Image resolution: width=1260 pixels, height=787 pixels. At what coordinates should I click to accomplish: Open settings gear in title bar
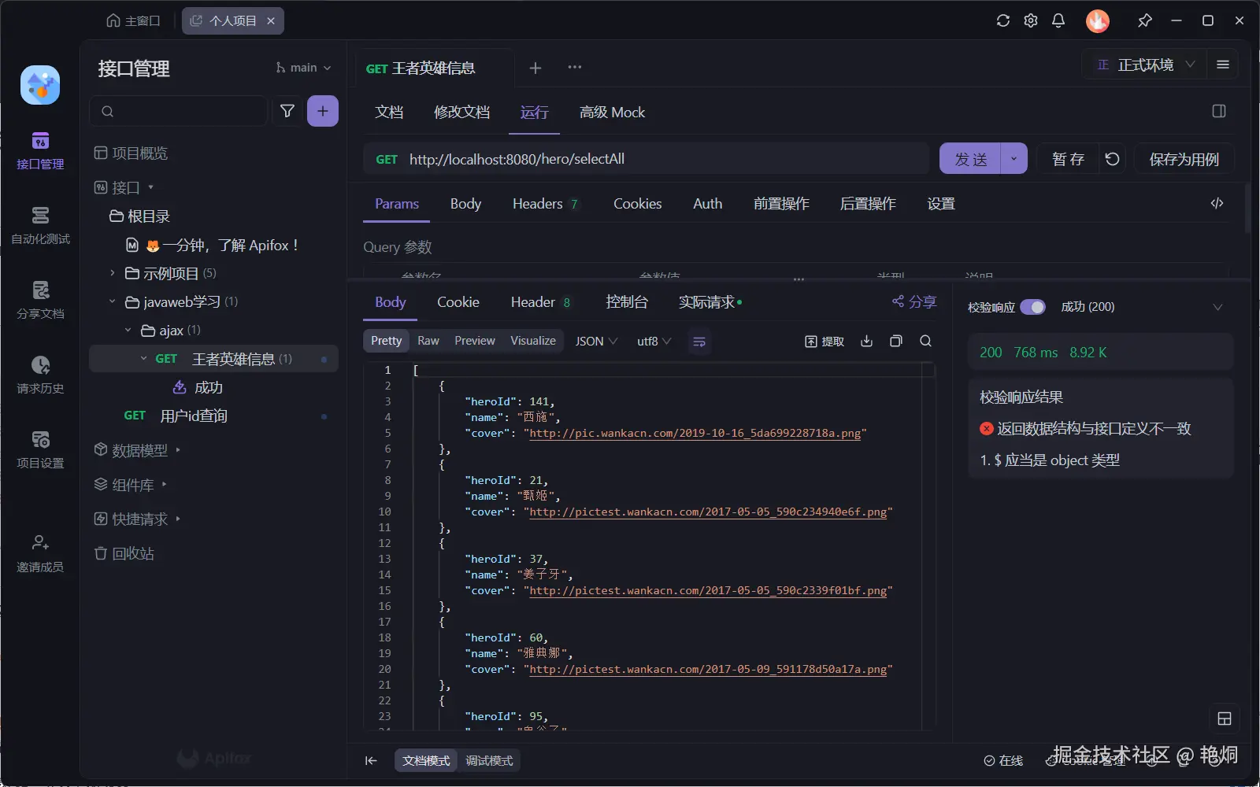pos(1030,20)
